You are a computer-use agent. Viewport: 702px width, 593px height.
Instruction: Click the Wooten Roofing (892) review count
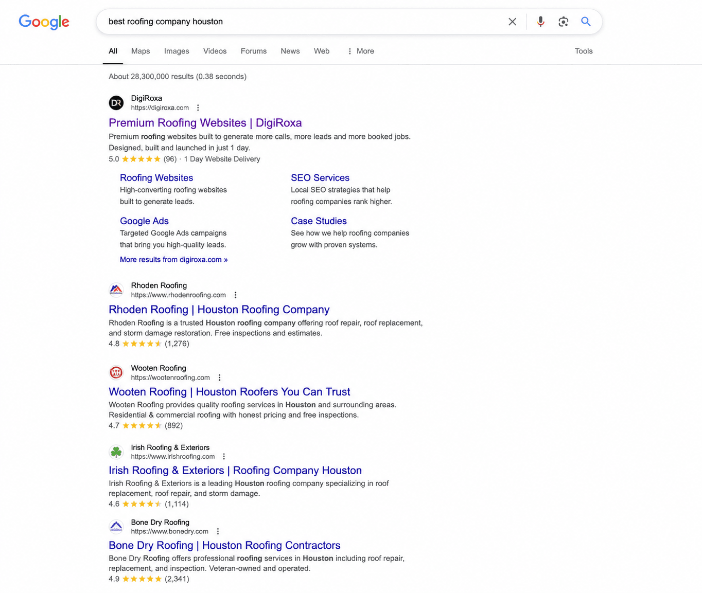point(173,426)
